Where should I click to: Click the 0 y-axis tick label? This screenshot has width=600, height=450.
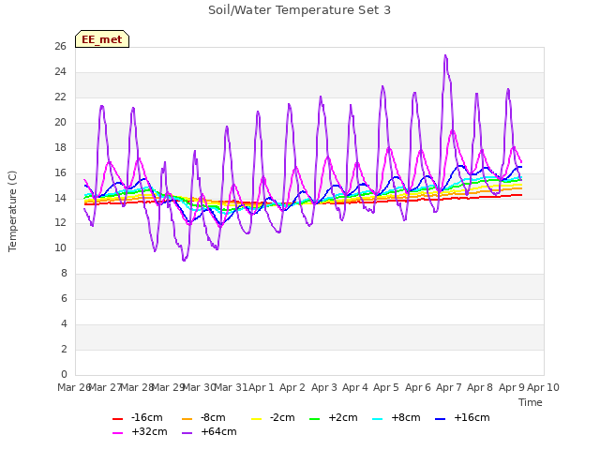click(x=64, y=374)
